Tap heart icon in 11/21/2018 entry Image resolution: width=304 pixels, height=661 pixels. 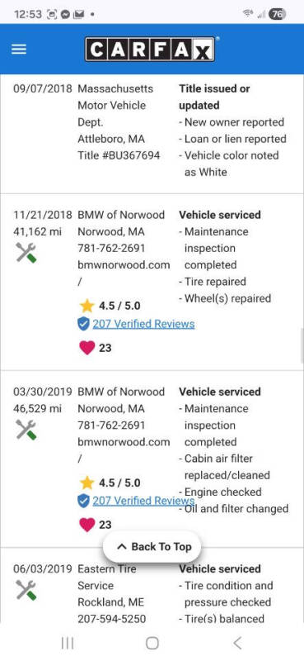coord(87,348)
